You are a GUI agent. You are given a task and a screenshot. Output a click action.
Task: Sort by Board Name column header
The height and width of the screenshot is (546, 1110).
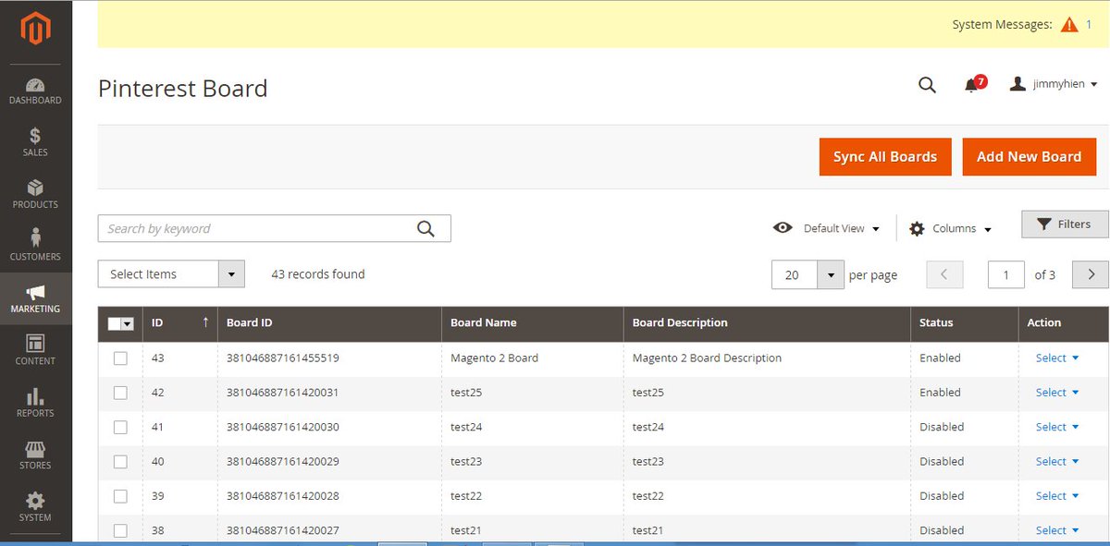[x=533, y=323]
